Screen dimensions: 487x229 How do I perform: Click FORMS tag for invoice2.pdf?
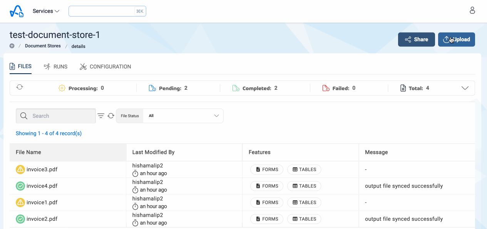tap(267, 219)
